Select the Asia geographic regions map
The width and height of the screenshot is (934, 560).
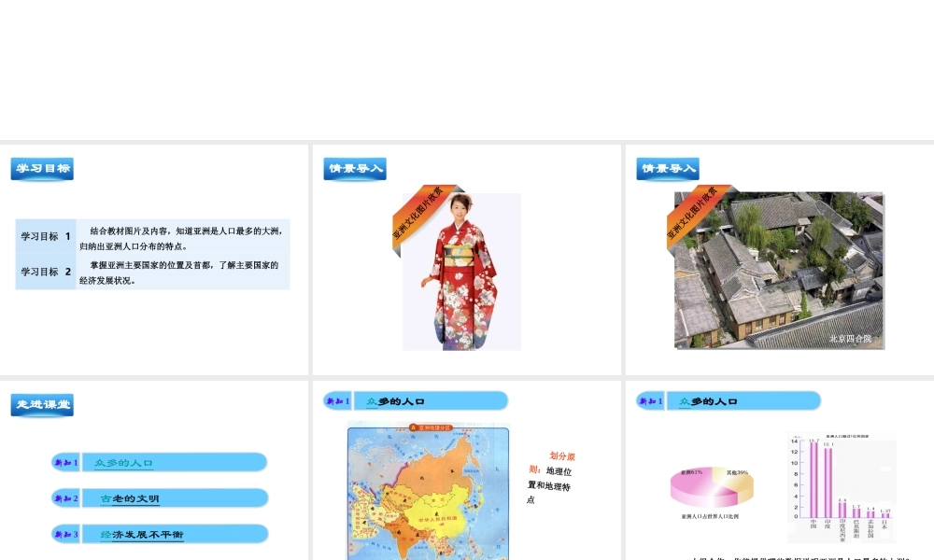(x=429, y=491)
